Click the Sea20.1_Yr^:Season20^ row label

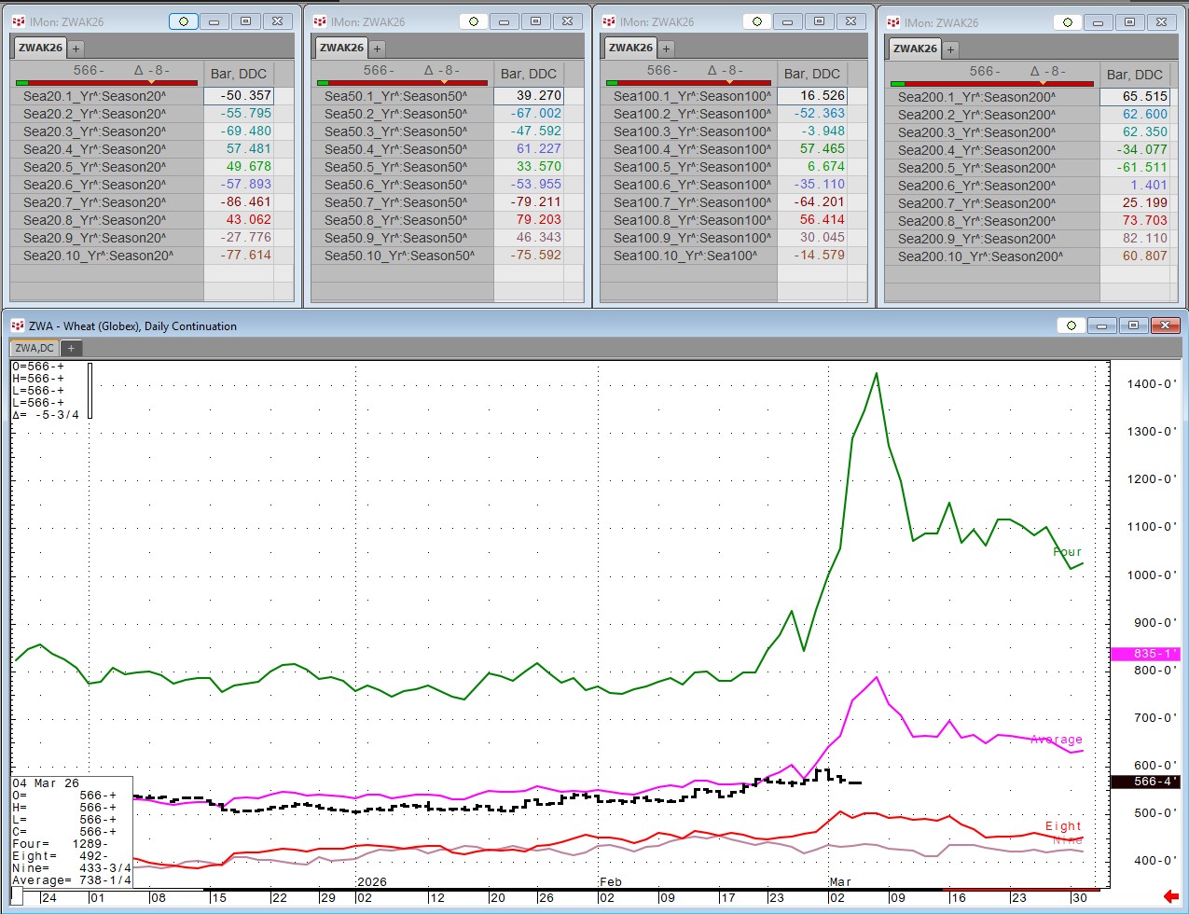(94, 95)
